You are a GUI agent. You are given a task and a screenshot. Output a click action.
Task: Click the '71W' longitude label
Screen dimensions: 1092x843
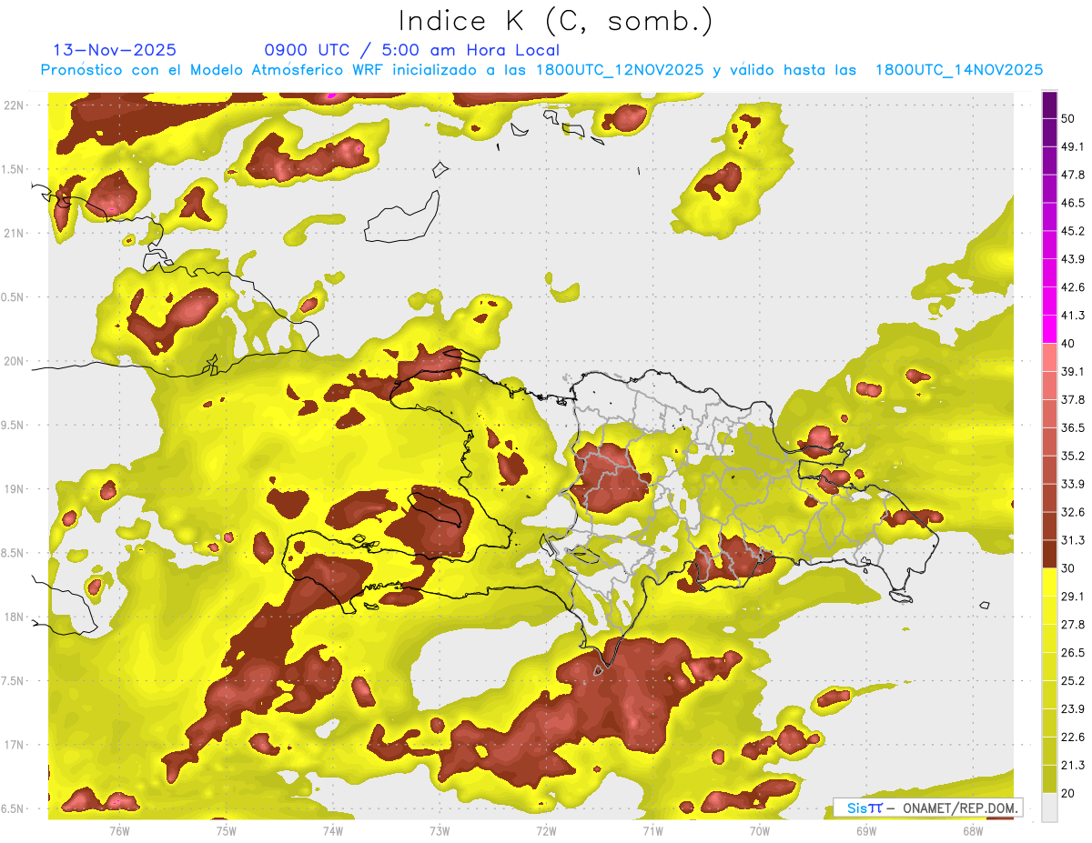(652, 830)
